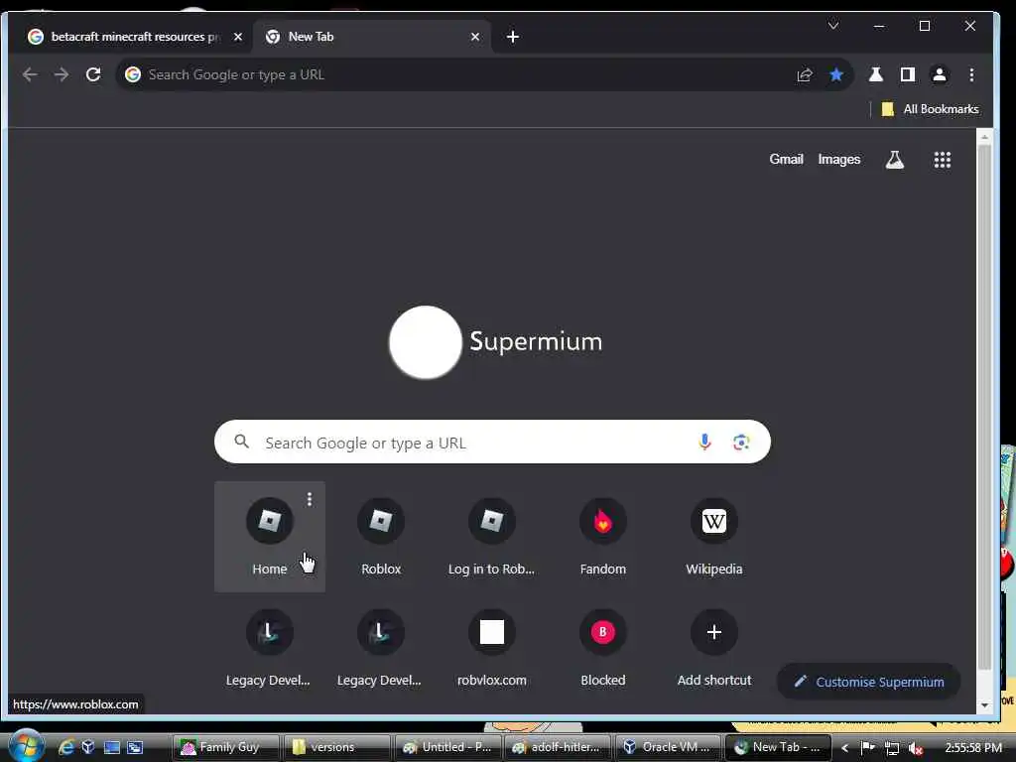Close the betacraft minecraft resources tab
Screen dimensions: 1016x762
[238, 37]
